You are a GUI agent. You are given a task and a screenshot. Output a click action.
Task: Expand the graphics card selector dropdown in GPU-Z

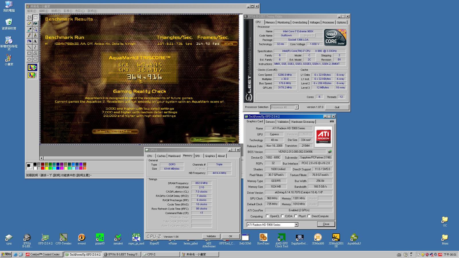tap(296, 225)
